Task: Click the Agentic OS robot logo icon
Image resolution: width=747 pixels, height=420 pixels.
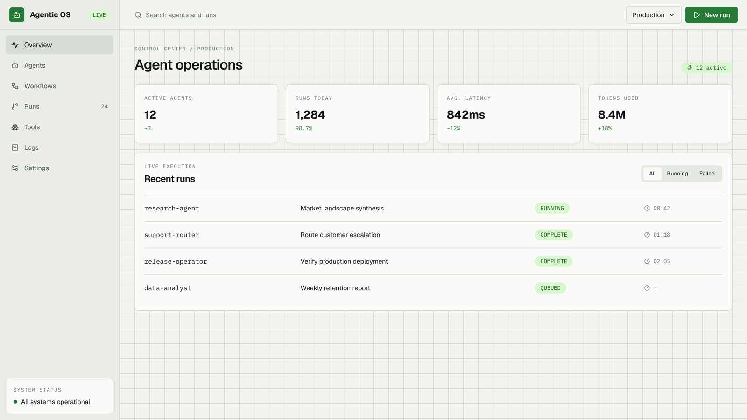Action: click(x=17, y=15)
